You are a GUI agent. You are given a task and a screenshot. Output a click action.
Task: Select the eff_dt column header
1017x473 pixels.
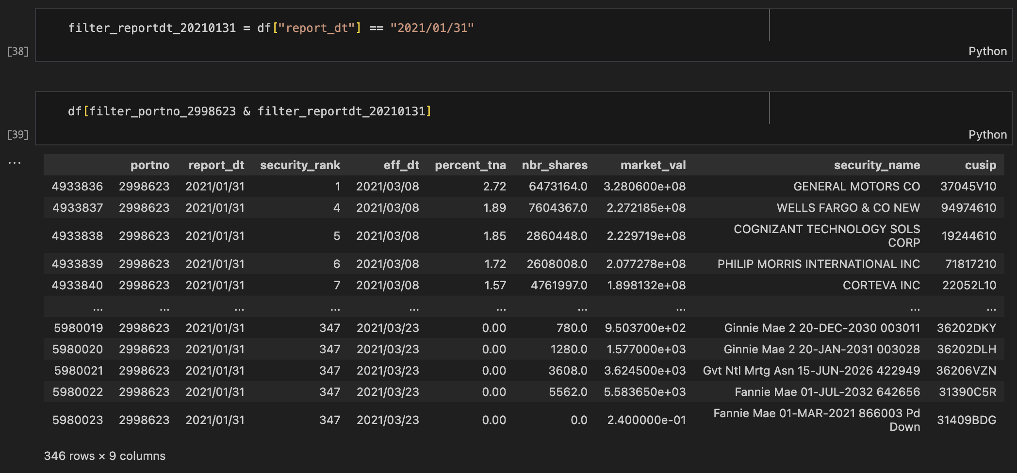401,165
